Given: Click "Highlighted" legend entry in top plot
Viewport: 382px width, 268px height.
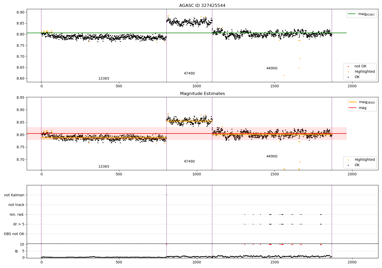Looking at the screenshot, I should pyautogui.click(x=365, y=72).
